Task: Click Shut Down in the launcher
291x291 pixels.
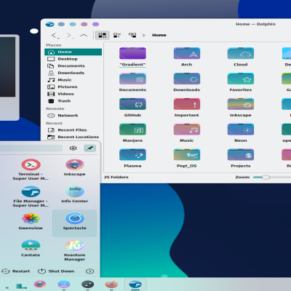Action: click(x=56, y=271)
